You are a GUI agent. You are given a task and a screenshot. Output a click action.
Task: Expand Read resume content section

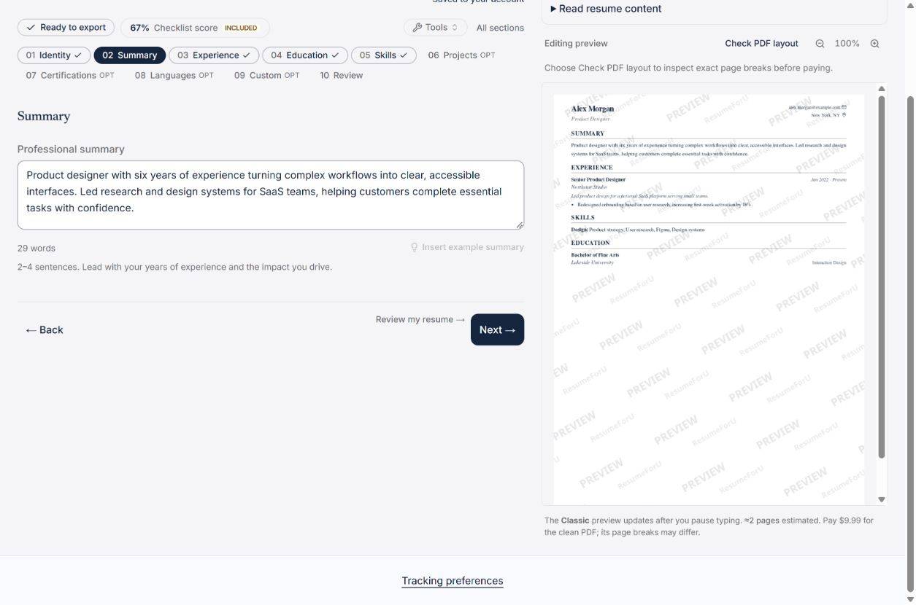pyautogui.click(x=606, y=9)
